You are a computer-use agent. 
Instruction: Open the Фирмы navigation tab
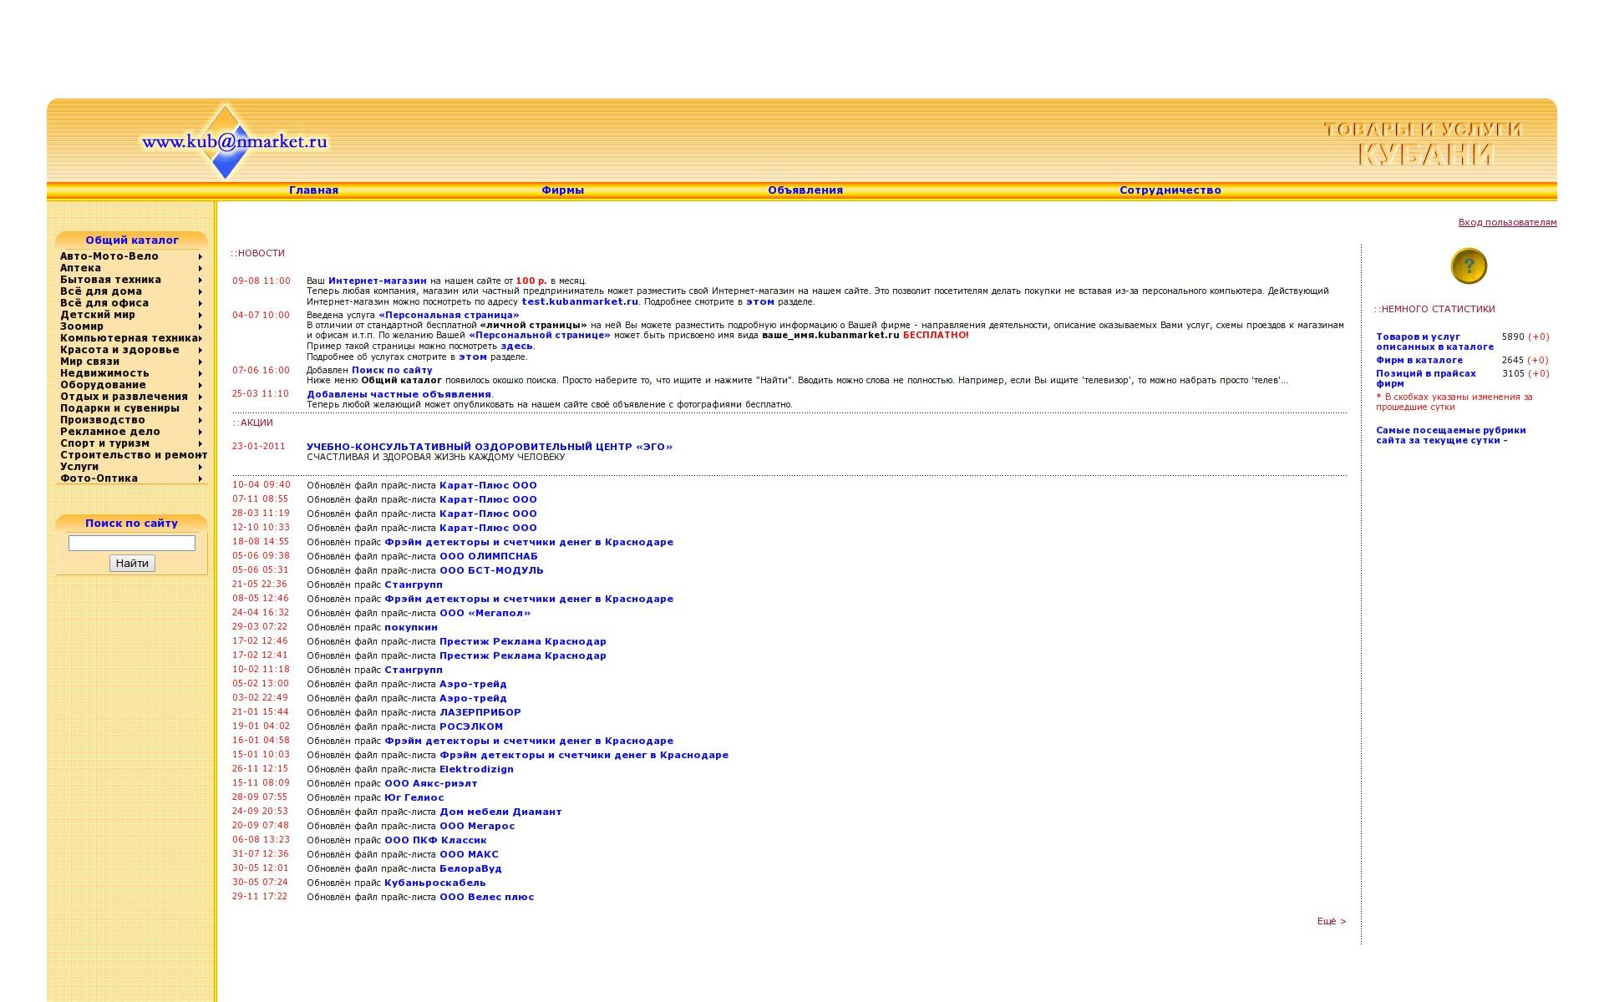coord(562,190)
